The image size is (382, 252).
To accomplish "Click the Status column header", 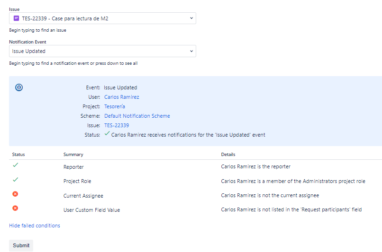I will [x=18, y=155].
